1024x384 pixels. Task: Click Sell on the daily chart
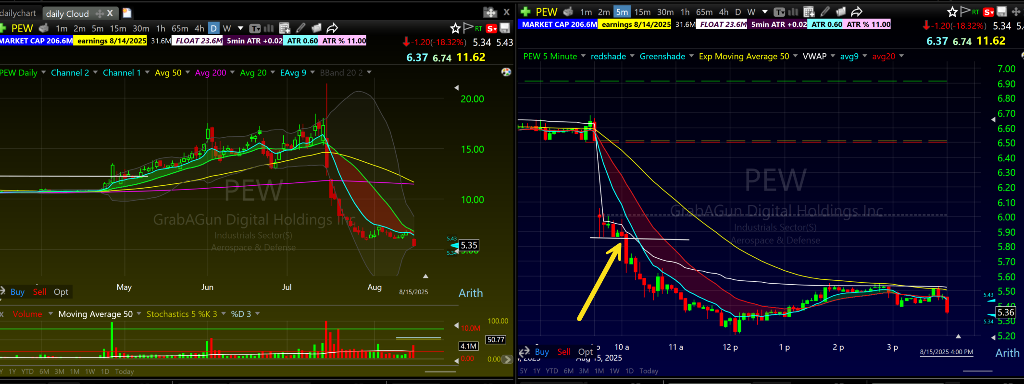tap(39, 292)
